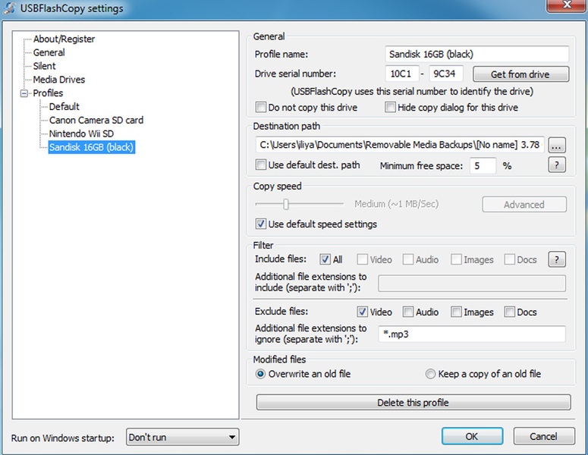Open the Silent settings page

click(x=44, y=66)
